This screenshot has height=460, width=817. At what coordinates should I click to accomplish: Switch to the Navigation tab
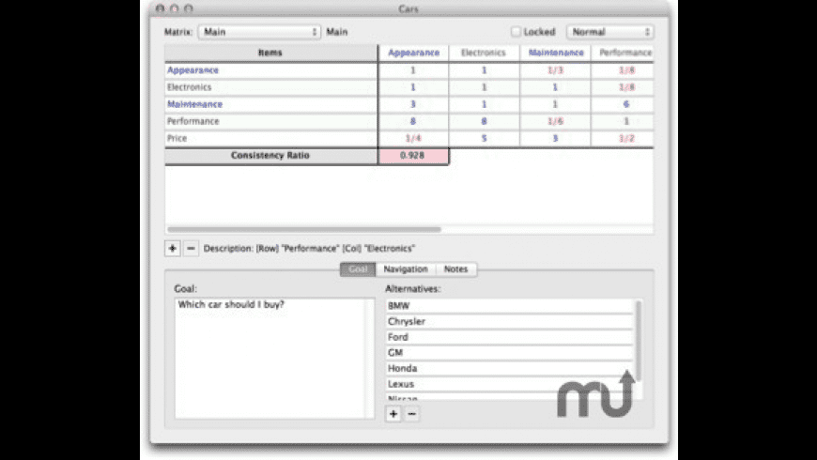coord(406,269)
